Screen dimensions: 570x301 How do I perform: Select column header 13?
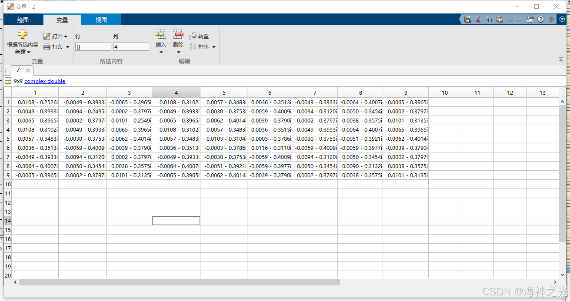pyautogui.click(x=542, y=93)
